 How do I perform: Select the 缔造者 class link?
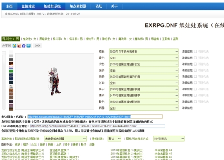click(x=155, y=39)
